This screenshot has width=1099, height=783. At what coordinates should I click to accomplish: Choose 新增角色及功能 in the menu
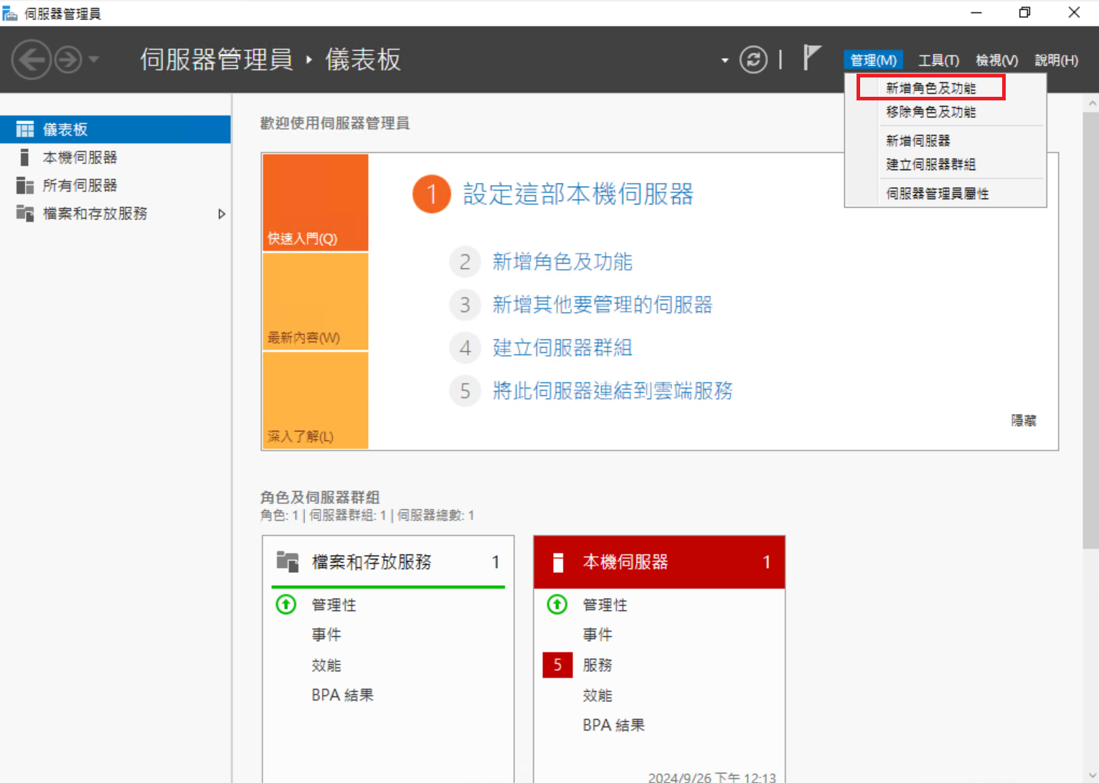tap(930, 88)
